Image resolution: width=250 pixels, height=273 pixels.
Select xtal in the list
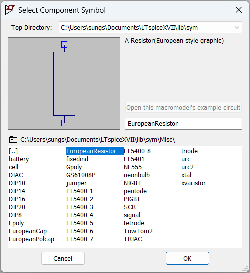(x=186, y=175)
